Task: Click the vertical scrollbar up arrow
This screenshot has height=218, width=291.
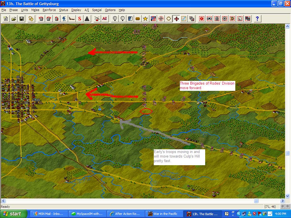Action: [287, 26]
